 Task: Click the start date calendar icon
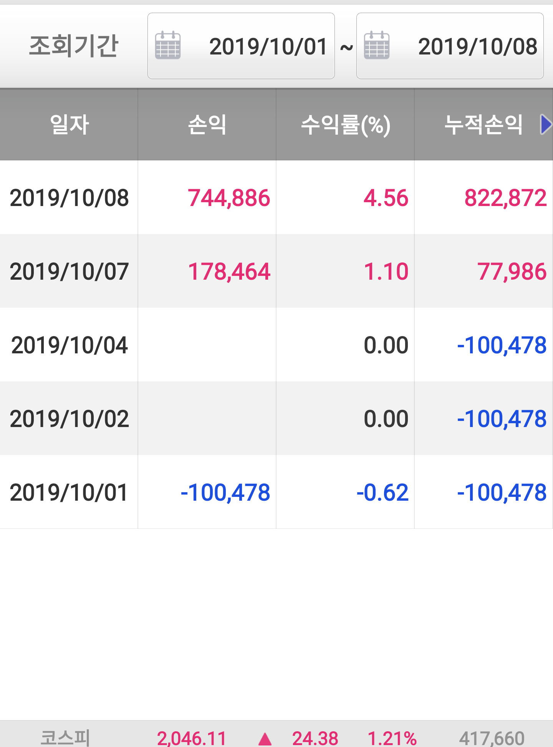(168, 46)
